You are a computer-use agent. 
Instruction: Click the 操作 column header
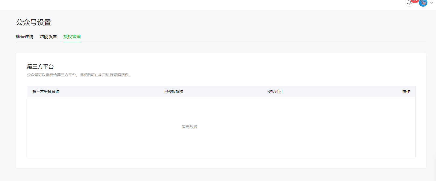pyautogui.click(x=406, y=91)
